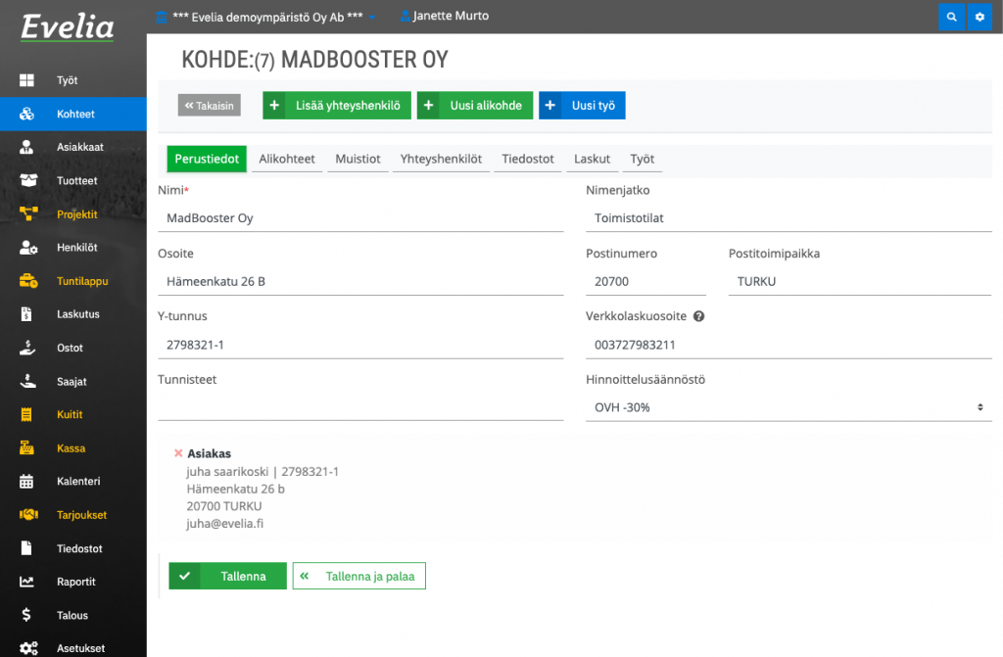Click the Projektit diagram icon in sidebar

click(28, 213)
